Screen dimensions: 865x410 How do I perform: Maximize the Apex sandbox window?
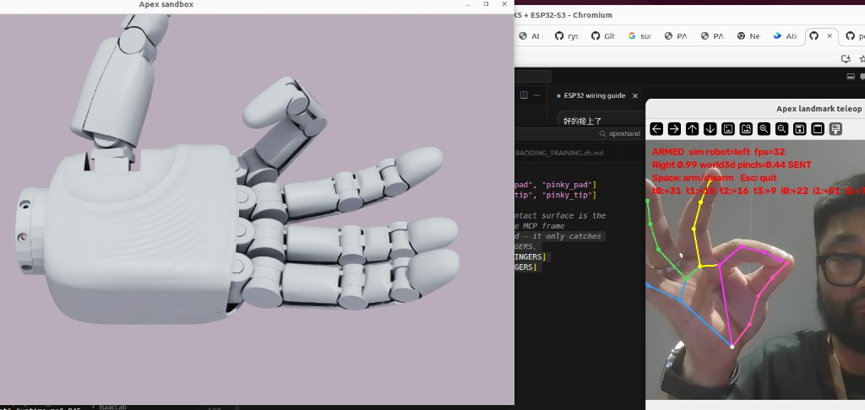486,4
